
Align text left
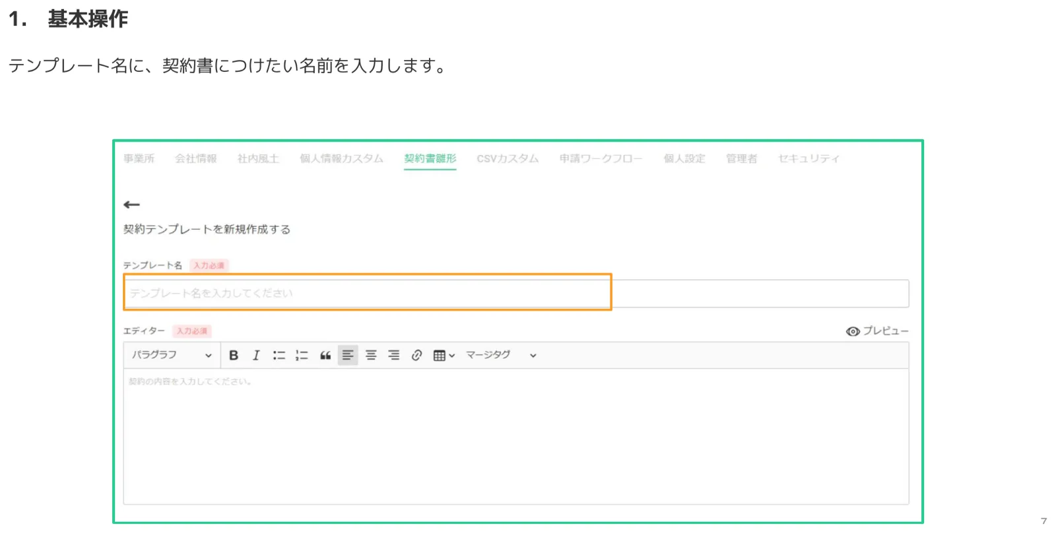coord(348,356)
